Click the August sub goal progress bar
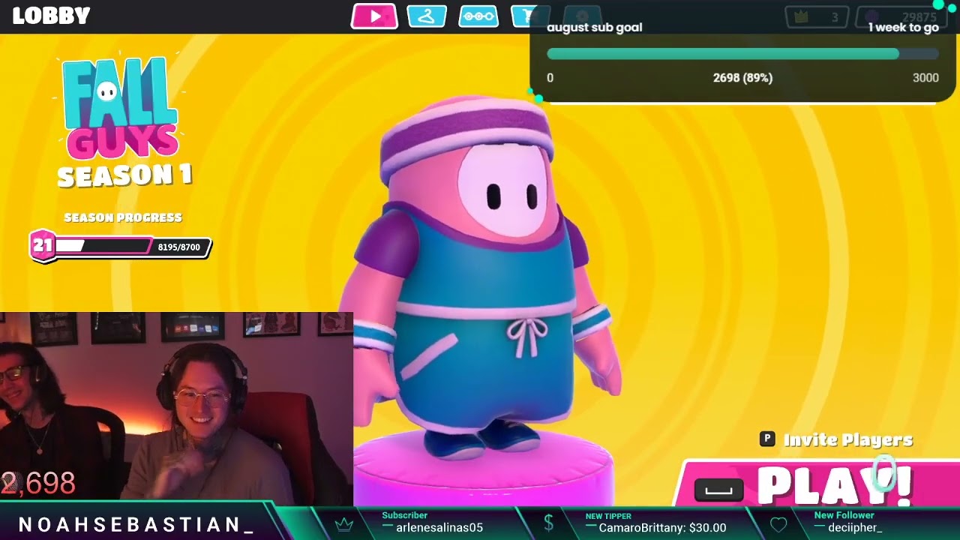Image resolution: width=960 pixels, height=540 pixels. (x=742, y=54)
